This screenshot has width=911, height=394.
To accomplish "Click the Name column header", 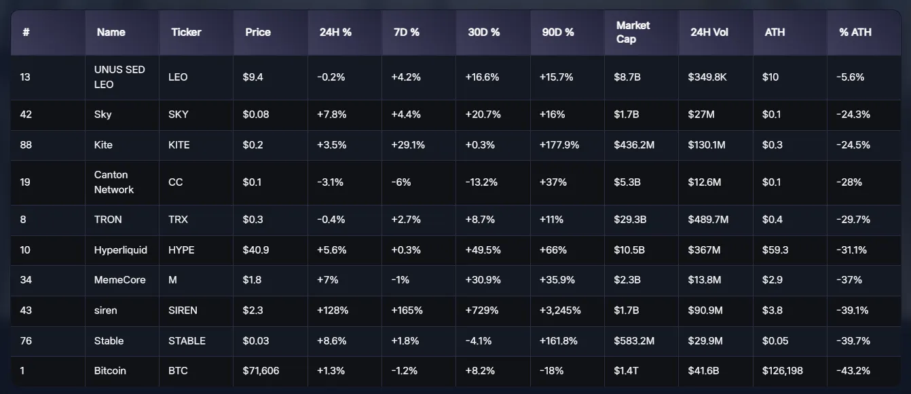I will pyautogui.click(x=111, y=32).
